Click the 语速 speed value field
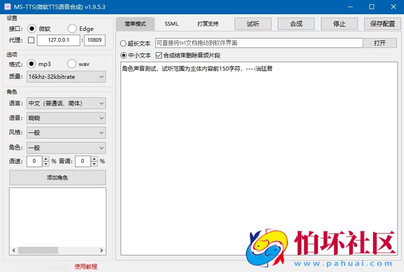 [35, 161]
